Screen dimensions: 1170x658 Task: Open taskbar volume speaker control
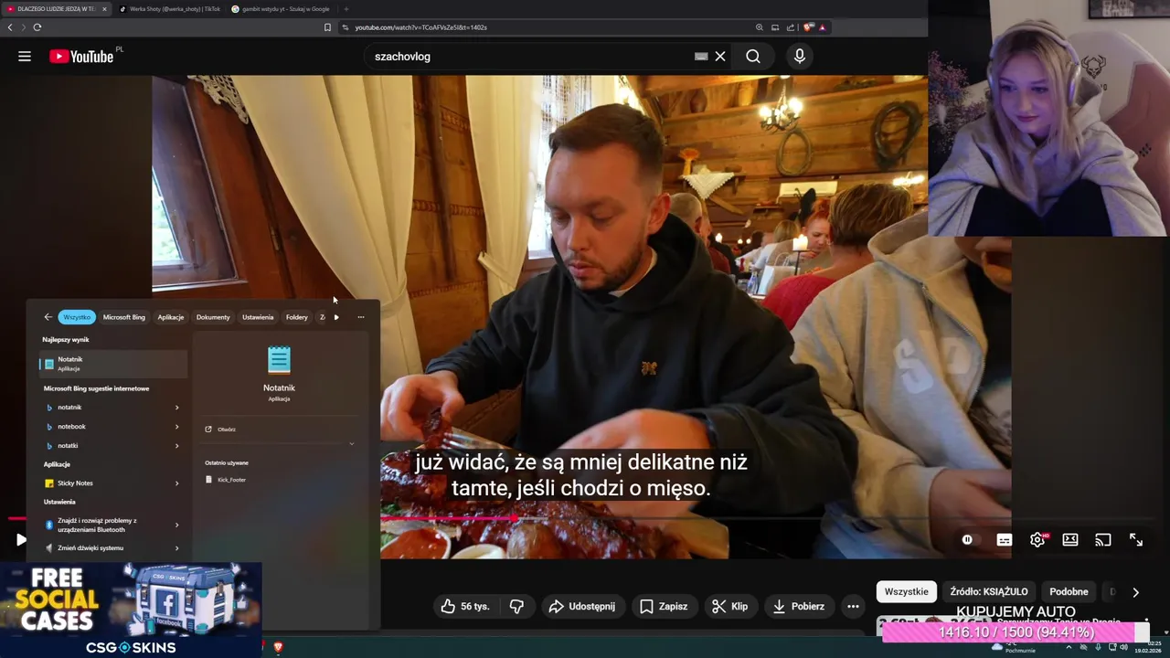(x=1123, y=647)
